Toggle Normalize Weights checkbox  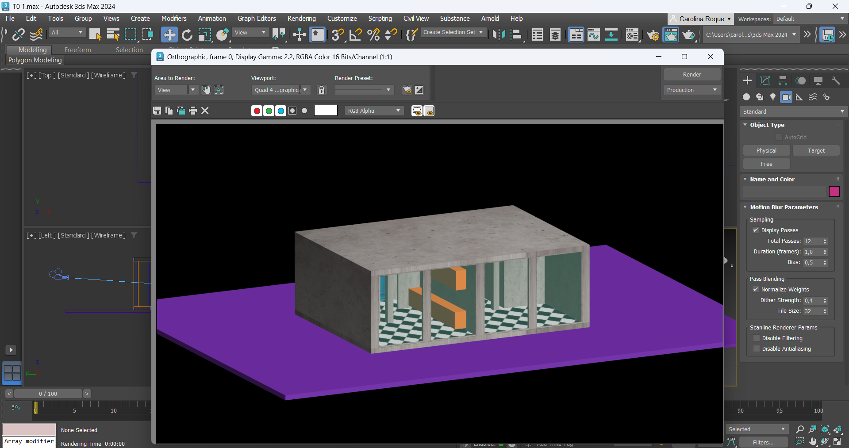click(x=756, y=289)
